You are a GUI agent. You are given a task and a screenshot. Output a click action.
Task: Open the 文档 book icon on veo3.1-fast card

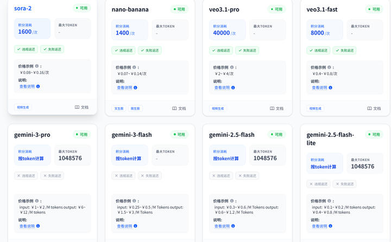[x=370, y=109]
